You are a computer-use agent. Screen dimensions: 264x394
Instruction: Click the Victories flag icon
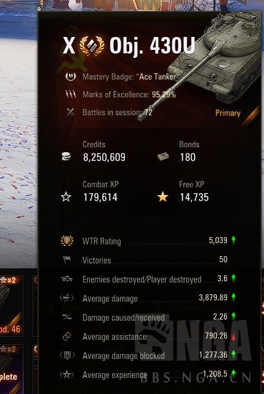pos(67,260)
